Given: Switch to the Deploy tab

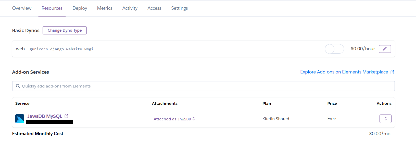Looking at the screenshot, I should [80, 8].
